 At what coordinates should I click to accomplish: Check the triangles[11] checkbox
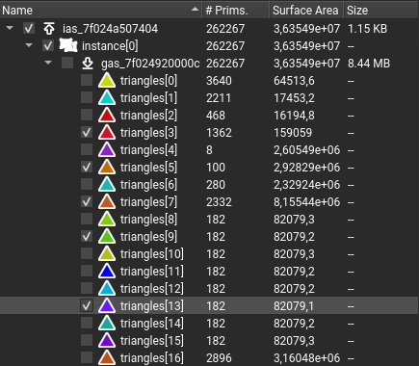coord(87,271)
